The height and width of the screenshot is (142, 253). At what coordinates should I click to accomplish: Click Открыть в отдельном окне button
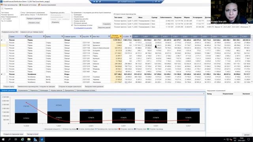[13, 134]
